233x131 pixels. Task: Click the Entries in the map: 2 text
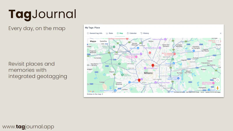tap(95, 94)
